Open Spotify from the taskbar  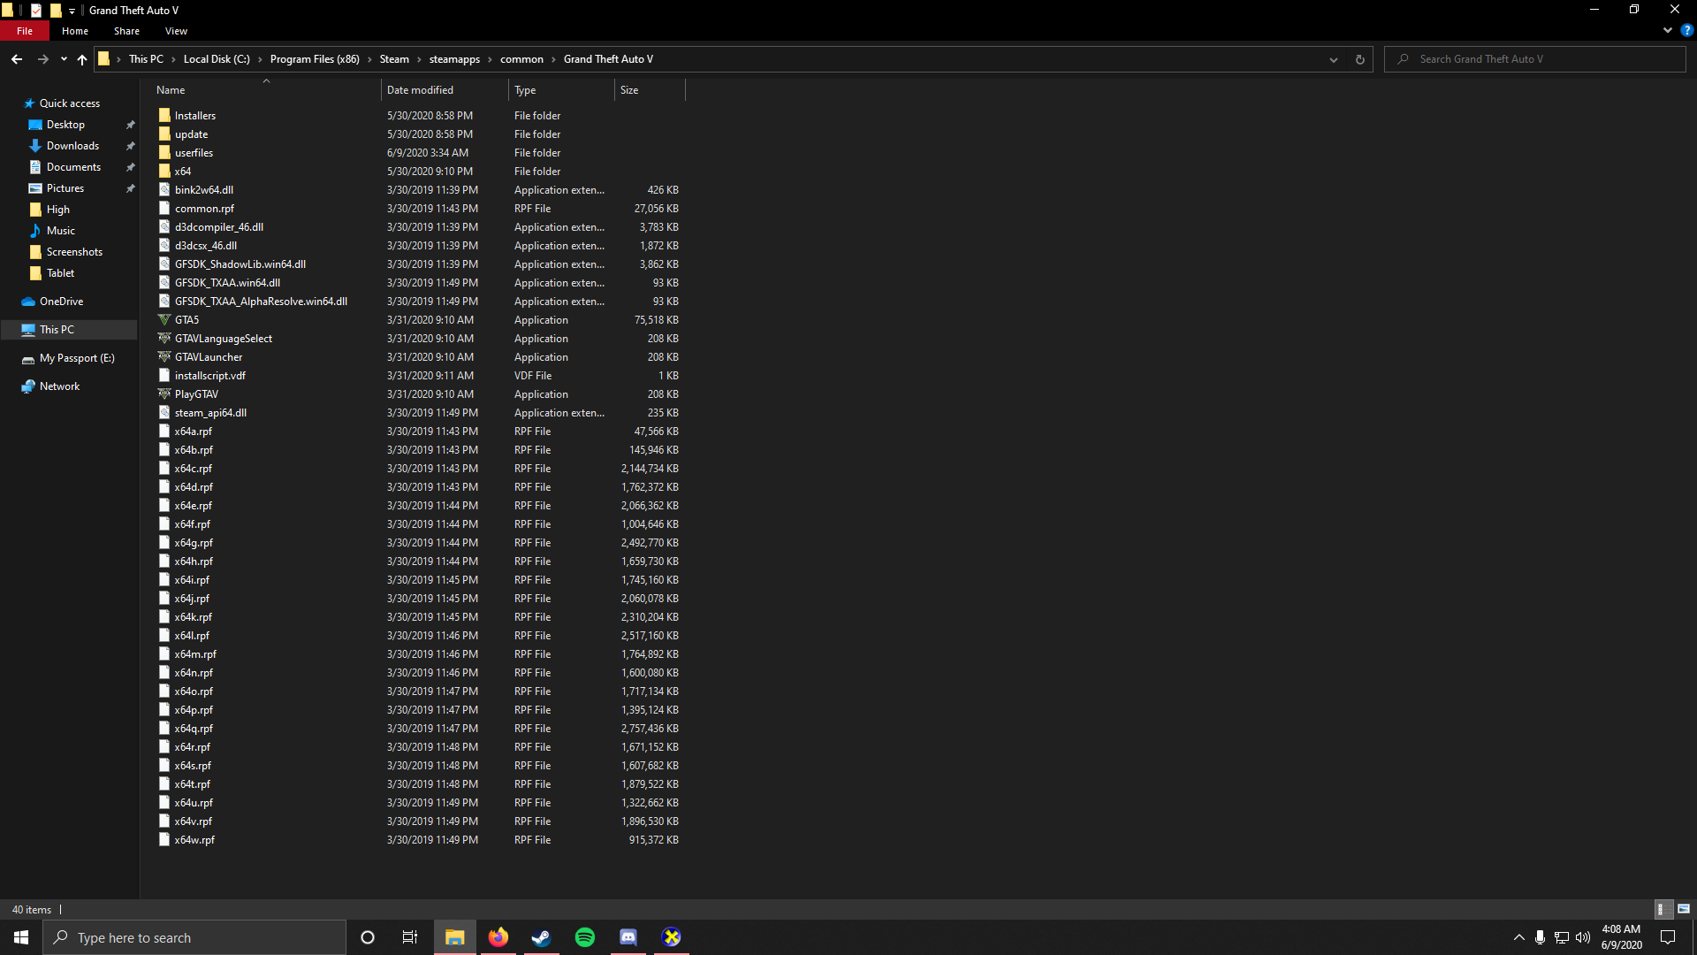[584, 937]
